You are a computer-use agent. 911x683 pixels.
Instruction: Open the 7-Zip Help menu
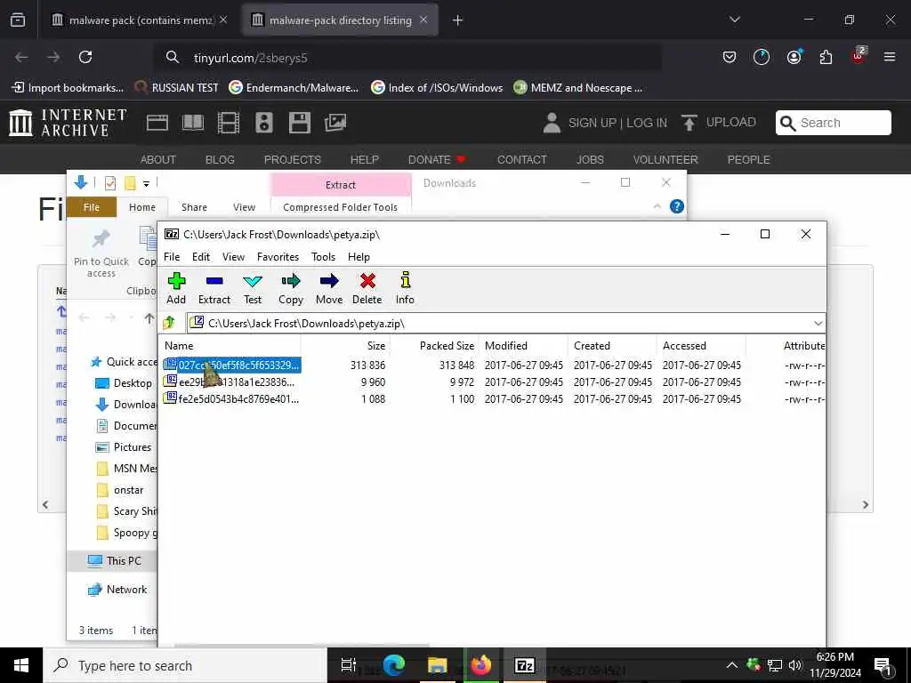tap(359, 257)
